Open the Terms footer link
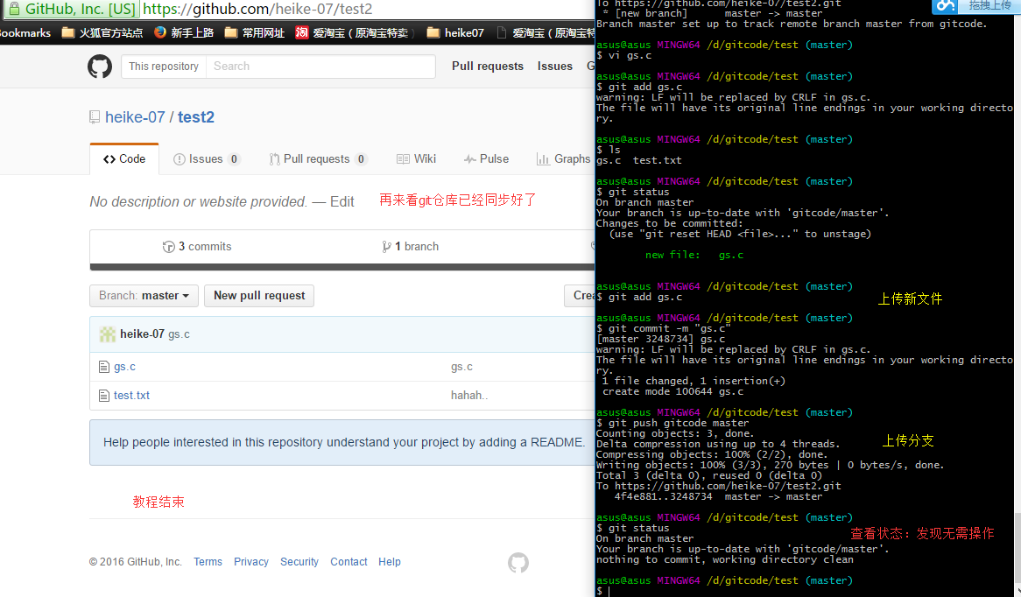Viewport: 1021px width, 597px height. point(208,562)
